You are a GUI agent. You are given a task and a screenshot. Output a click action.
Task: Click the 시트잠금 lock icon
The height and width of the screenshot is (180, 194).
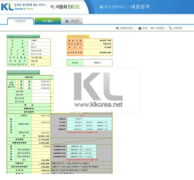(x=152, y=28)
